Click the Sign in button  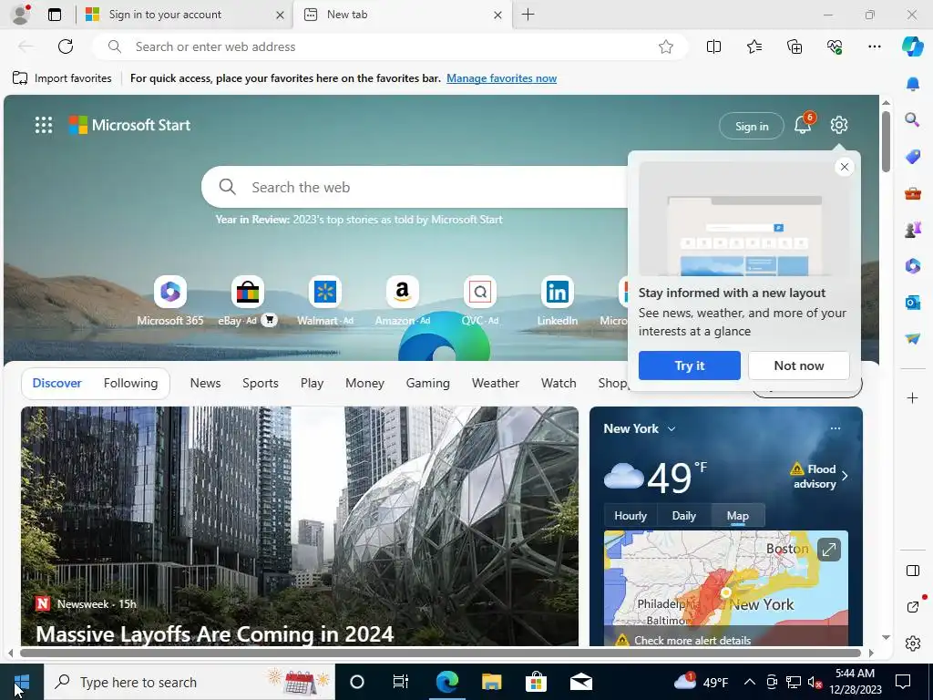[752, 126]
